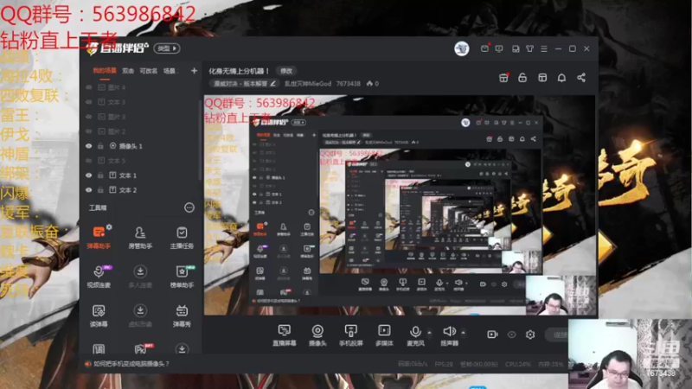Open the 弹幕秀 tool
This screenshot has height=389, width=692.
pos(182,316)
